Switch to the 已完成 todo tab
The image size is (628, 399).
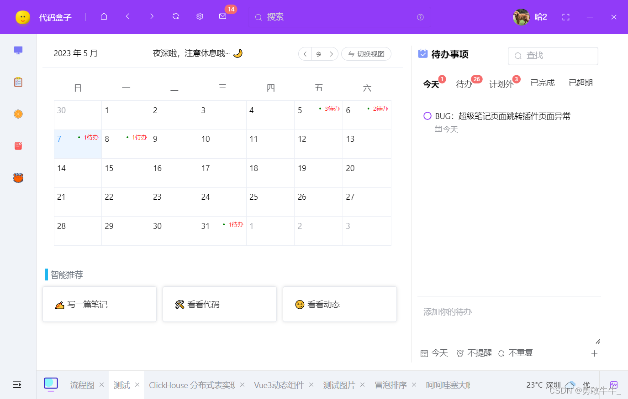click(542, 83)
